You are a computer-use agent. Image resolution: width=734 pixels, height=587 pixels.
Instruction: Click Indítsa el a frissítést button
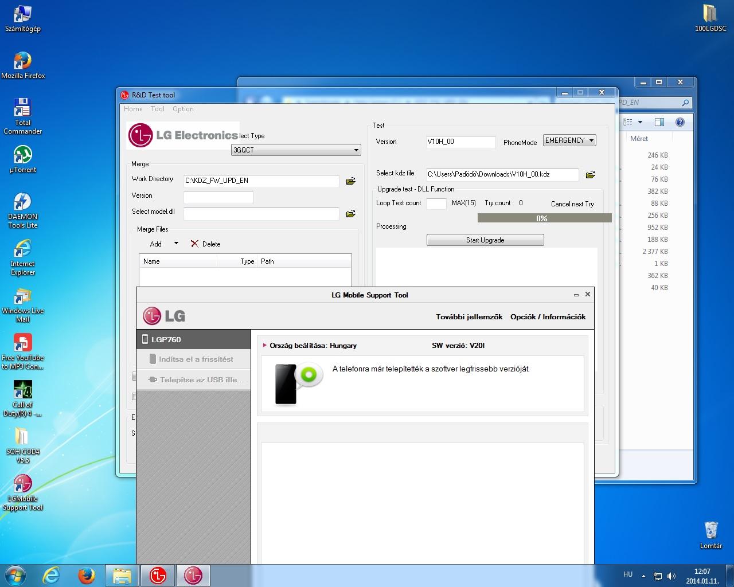pyautogui.click(x=194, y=359)
